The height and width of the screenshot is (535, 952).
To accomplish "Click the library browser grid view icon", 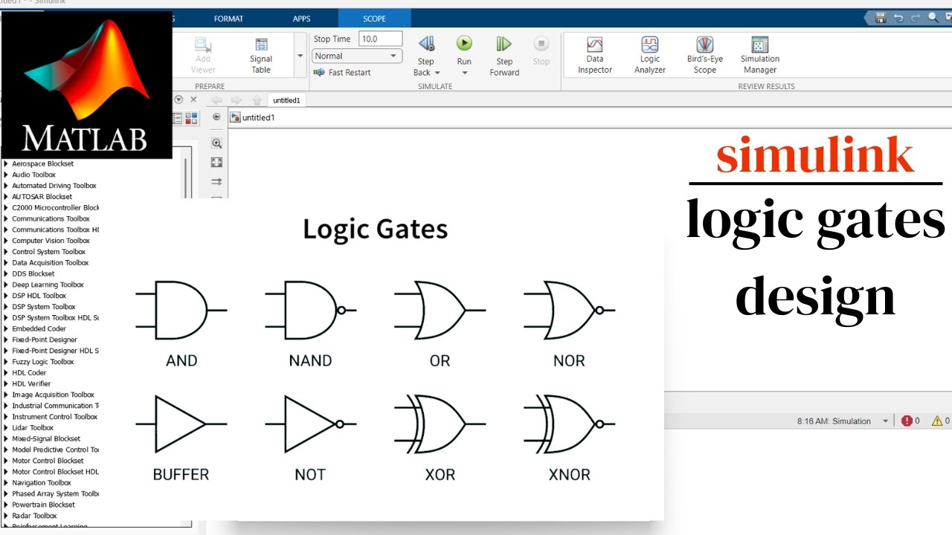I will click(x=191, y=117).
